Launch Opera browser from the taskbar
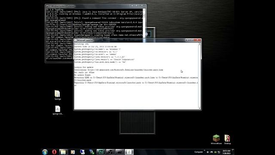 (x=54, y=152)
